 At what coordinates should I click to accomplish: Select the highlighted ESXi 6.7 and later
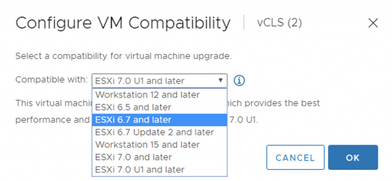(133, 120)
